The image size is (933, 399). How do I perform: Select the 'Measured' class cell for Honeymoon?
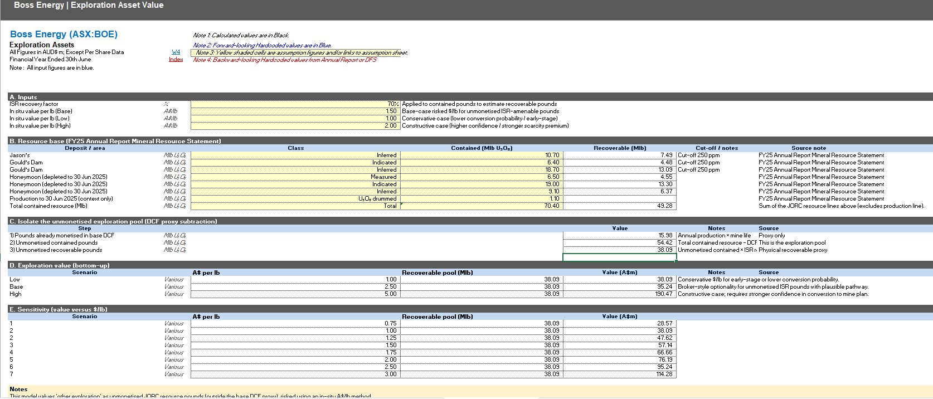(295, 177)
